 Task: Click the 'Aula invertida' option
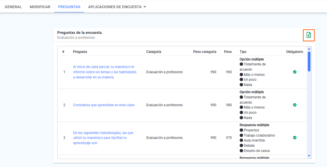click(x=252, y=140)
